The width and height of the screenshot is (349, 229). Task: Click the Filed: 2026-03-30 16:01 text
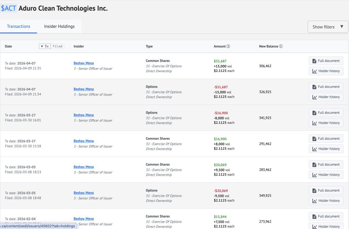[x=23, y=120]
